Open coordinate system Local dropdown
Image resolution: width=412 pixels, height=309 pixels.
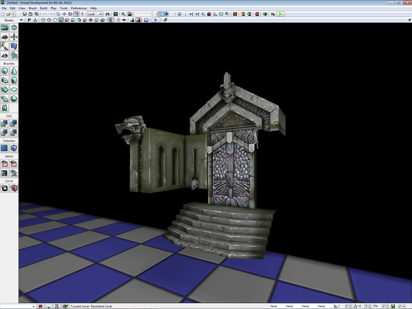(95, 14)
